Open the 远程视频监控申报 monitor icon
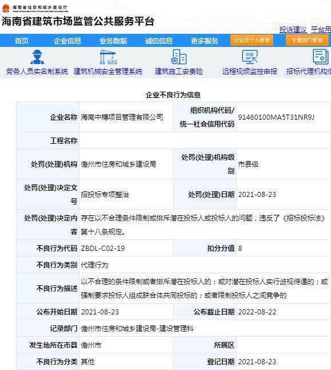 point(250,57)
